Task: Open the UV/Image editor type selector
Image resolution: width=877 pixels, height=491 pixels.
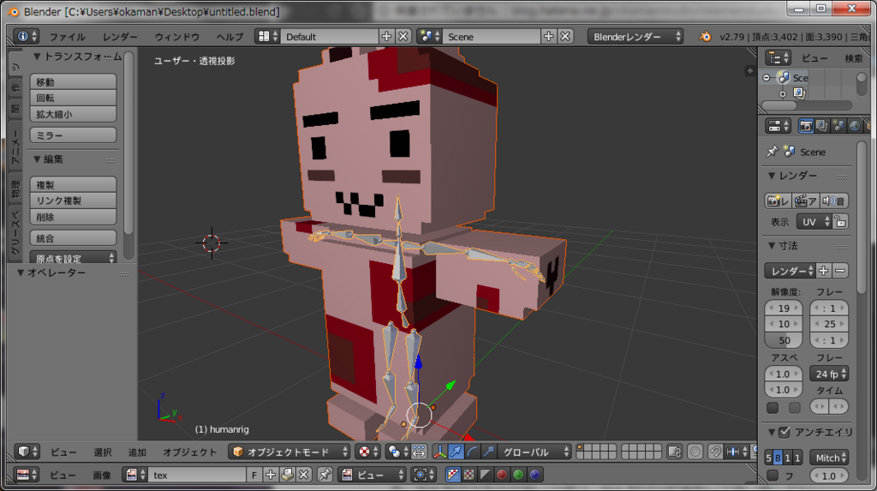Action: 27,475
